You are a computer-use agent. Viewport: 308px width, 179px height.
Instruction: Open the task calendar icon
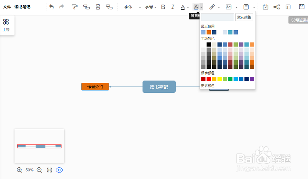pos(265,7)
